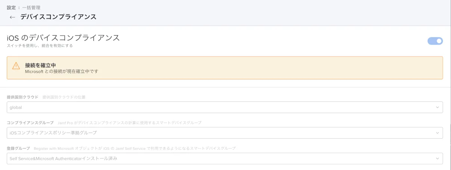
Task: Open the コンプライアンスグループ selection dropdown
Action: coord(222,133)
